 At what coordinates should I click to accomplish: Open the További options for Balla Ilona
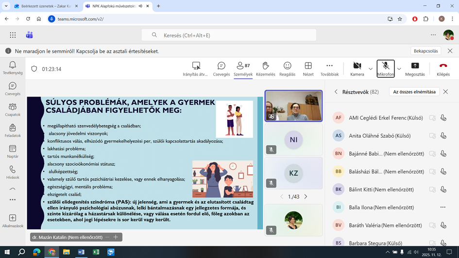click(x=442, y=207)
